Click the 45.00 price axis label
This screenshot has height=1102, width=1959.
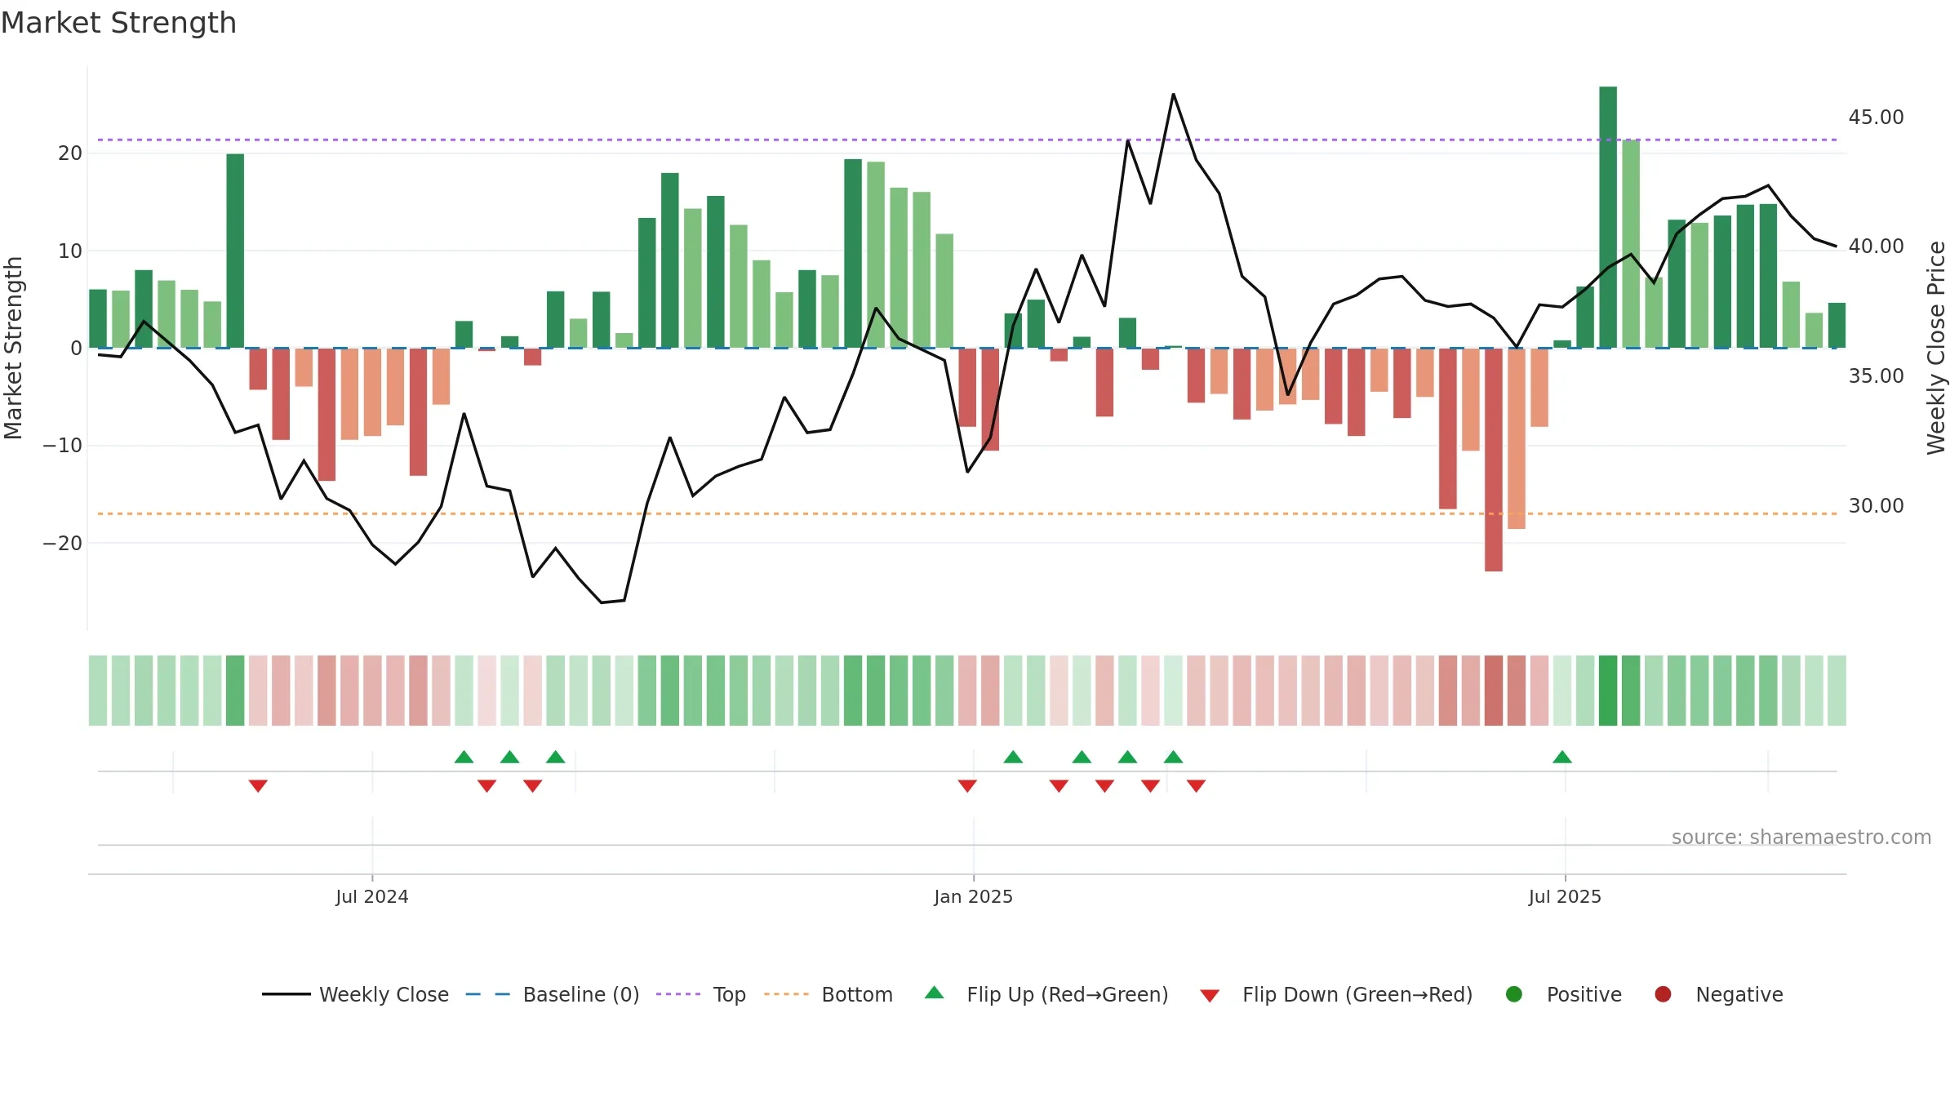click(x=1876, y=118)
